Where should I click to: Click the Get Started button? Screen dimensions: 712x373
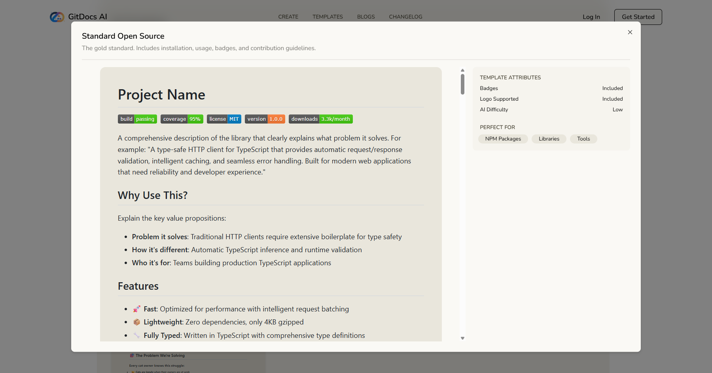[x=638, y=17]
